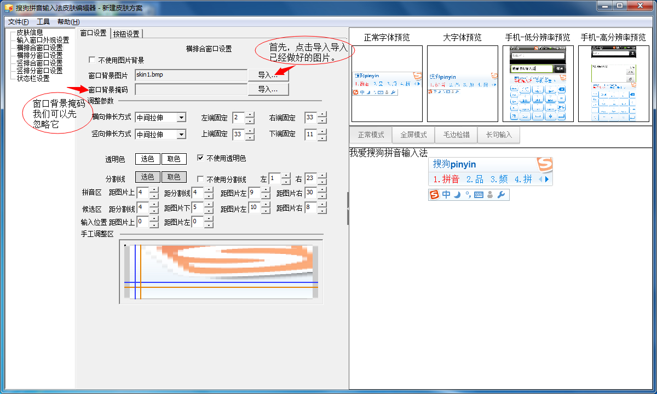The image size is (657, 394).
Task: Toggle the punctuation mode icon on status bar
Action: click(x=467, y=195)
